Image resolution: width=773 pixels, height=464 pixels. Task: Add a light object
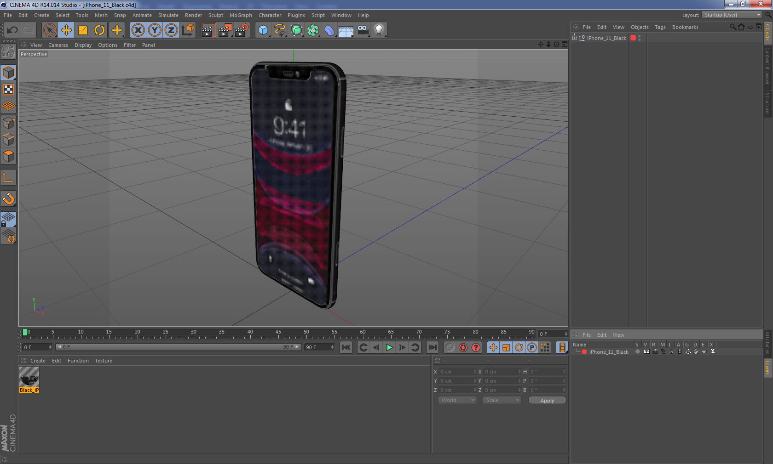point(379,30)
